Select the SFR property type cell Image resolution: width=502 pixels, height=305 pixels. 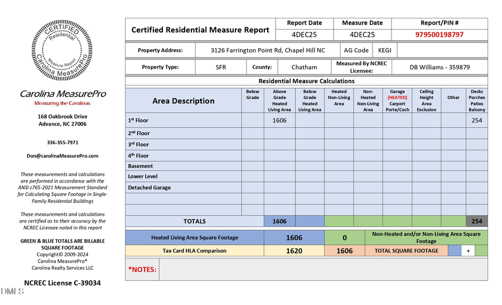coord(221,67)
